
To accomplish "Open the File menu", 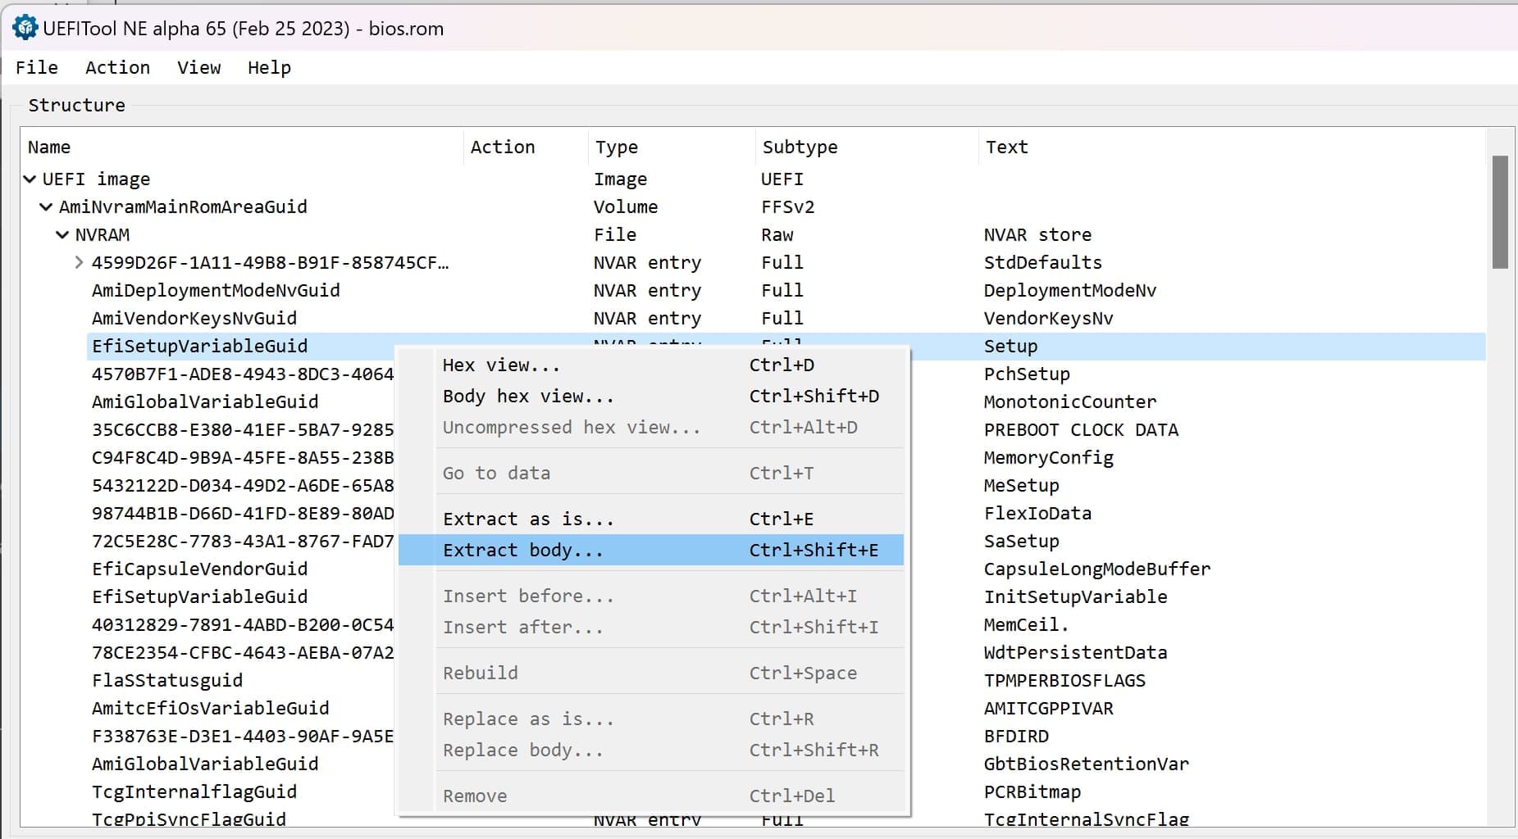I will pos(37,67).
